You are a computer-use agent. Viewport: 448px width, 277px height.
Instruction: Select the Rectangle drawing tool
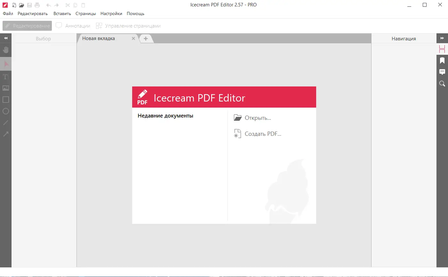pos(6,100)
